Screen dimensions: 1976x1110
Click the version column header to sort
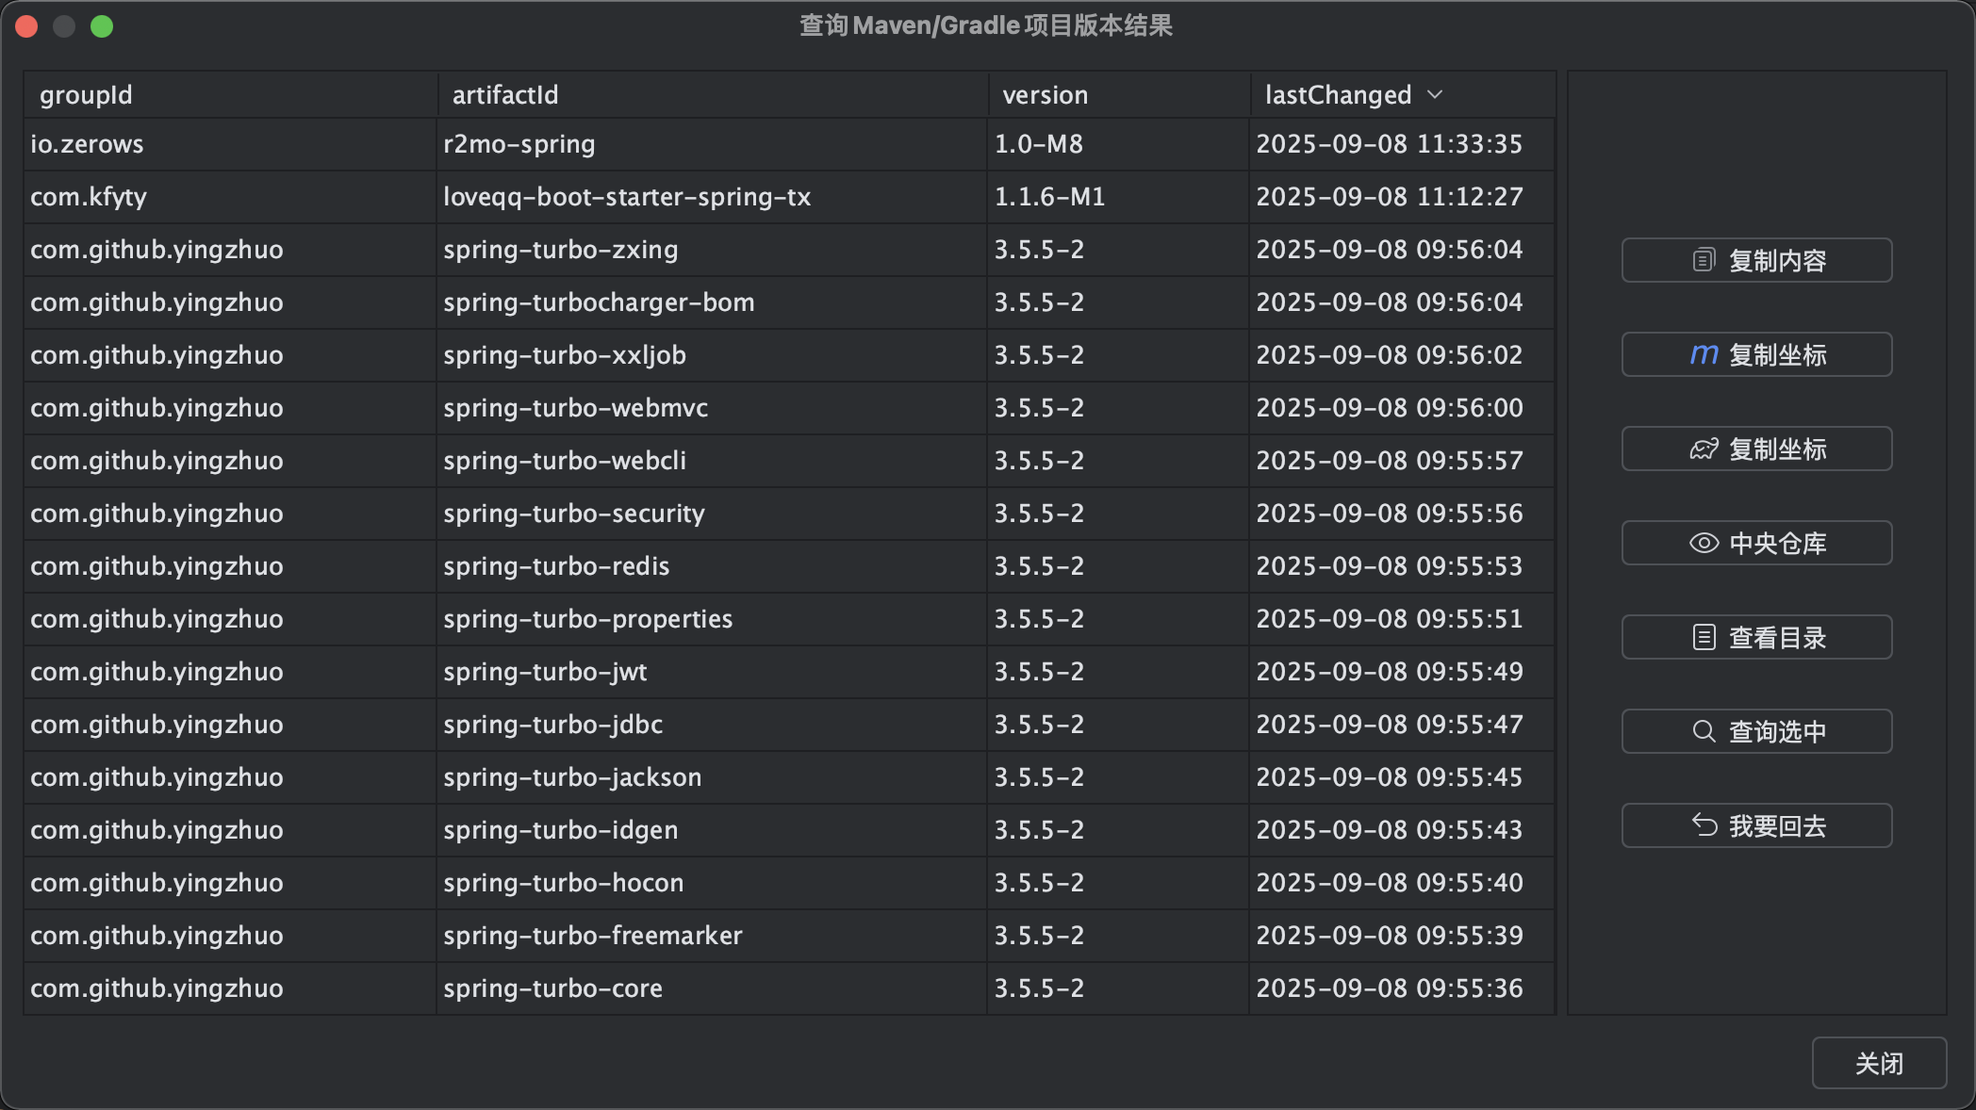click(1045, 94)
